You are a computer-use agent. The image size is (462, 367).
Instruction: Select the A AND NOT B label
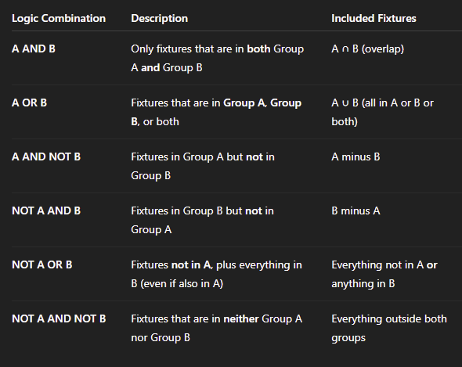pyautogui.click(x=46, y=157)
